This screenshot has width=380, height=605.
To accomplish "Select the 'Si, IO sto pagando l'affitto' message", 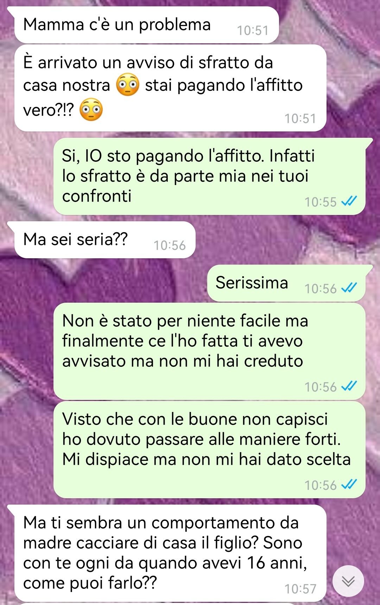I will tap(209, 176).
